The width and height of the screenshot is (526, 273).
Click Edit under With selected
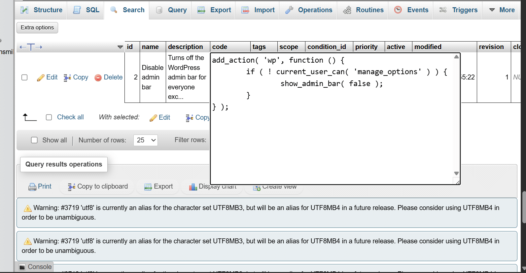(x=160, y=117)
